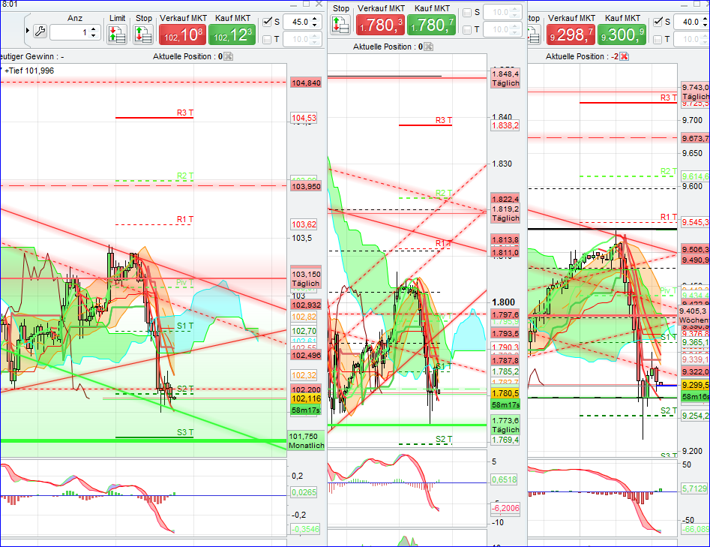Increase the 45.0 stop value with its up arrow

(x=313, y=19)
